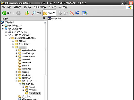
Task: Collapse ローカル ディスク (C:) node
Action: tap(6, 35)
